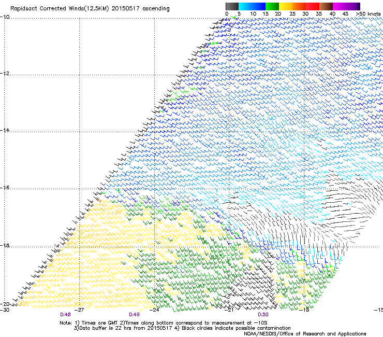Click the -16 latitude axis label
The image size is (383, 337).
tap(5, 188)
